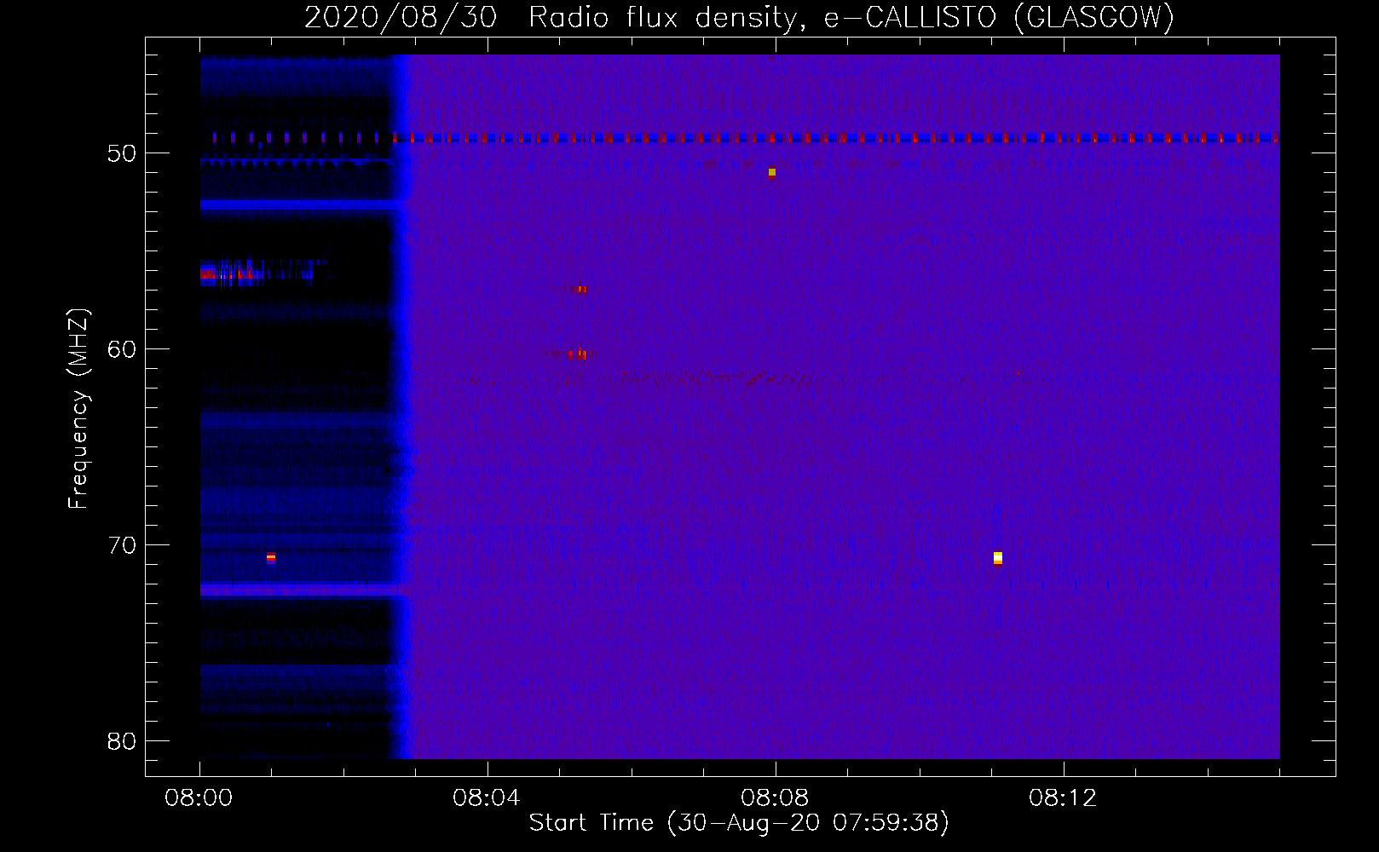Click the red burst near 60 MHz after 08:05
Viewport: 1379px width, 852px height.
(x=579, y=354)
